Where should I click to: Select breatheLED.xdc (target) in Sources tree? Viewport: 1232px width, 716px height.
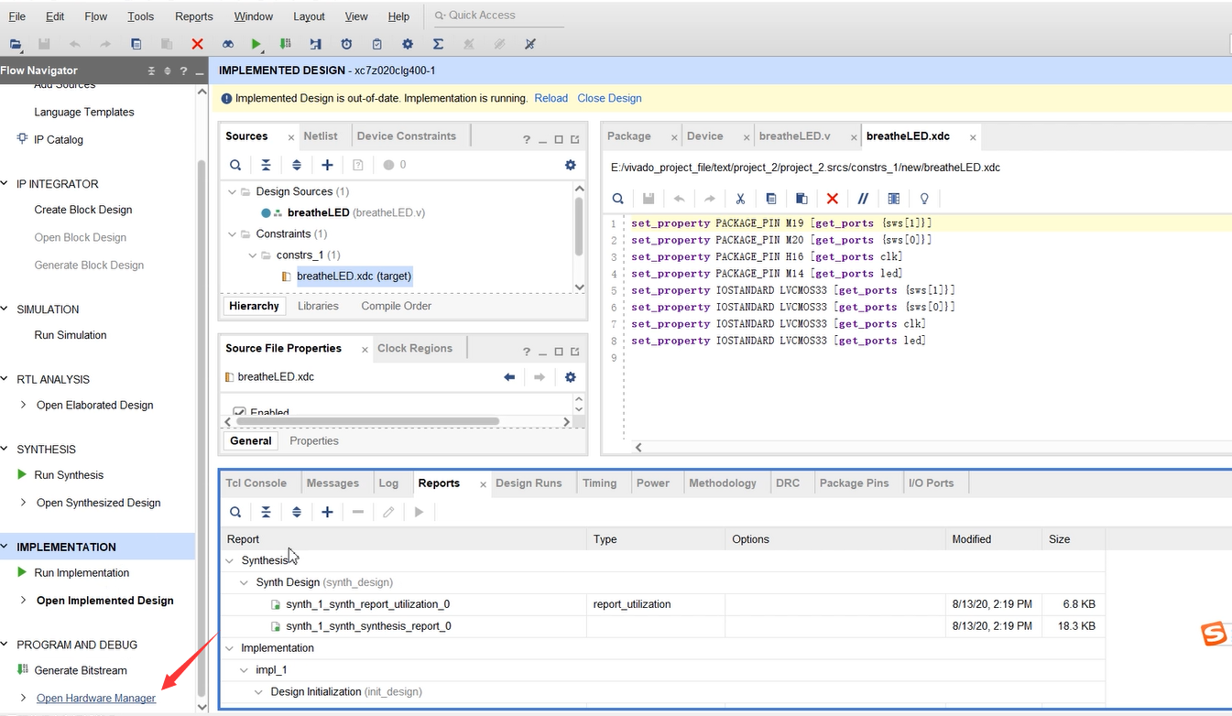coord(354,276)
